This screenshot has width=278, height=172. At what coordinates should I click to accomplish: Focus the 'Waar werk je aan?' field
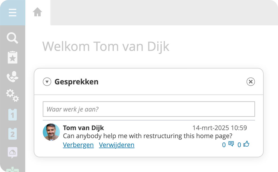[149, 109]
